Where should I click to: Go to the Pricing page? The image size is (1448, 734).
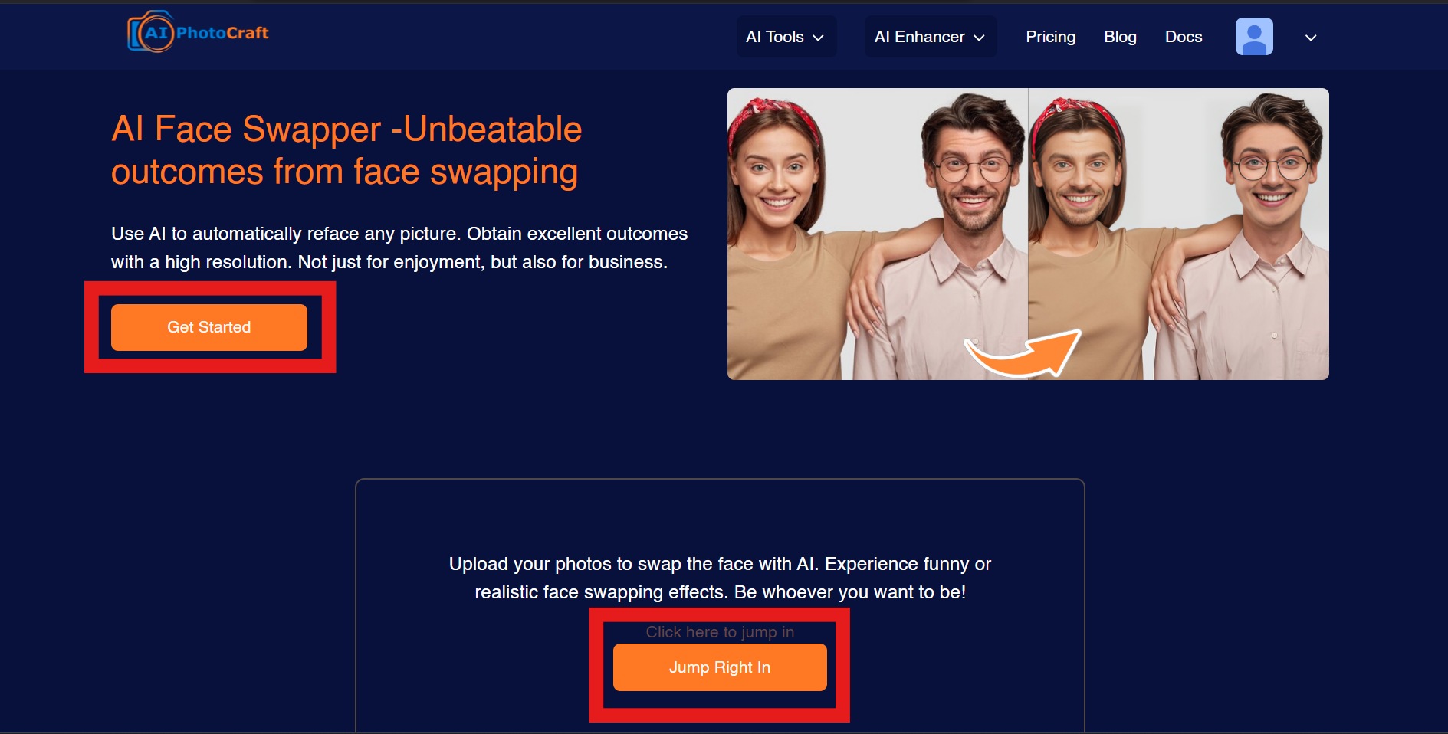[1050, 37]
